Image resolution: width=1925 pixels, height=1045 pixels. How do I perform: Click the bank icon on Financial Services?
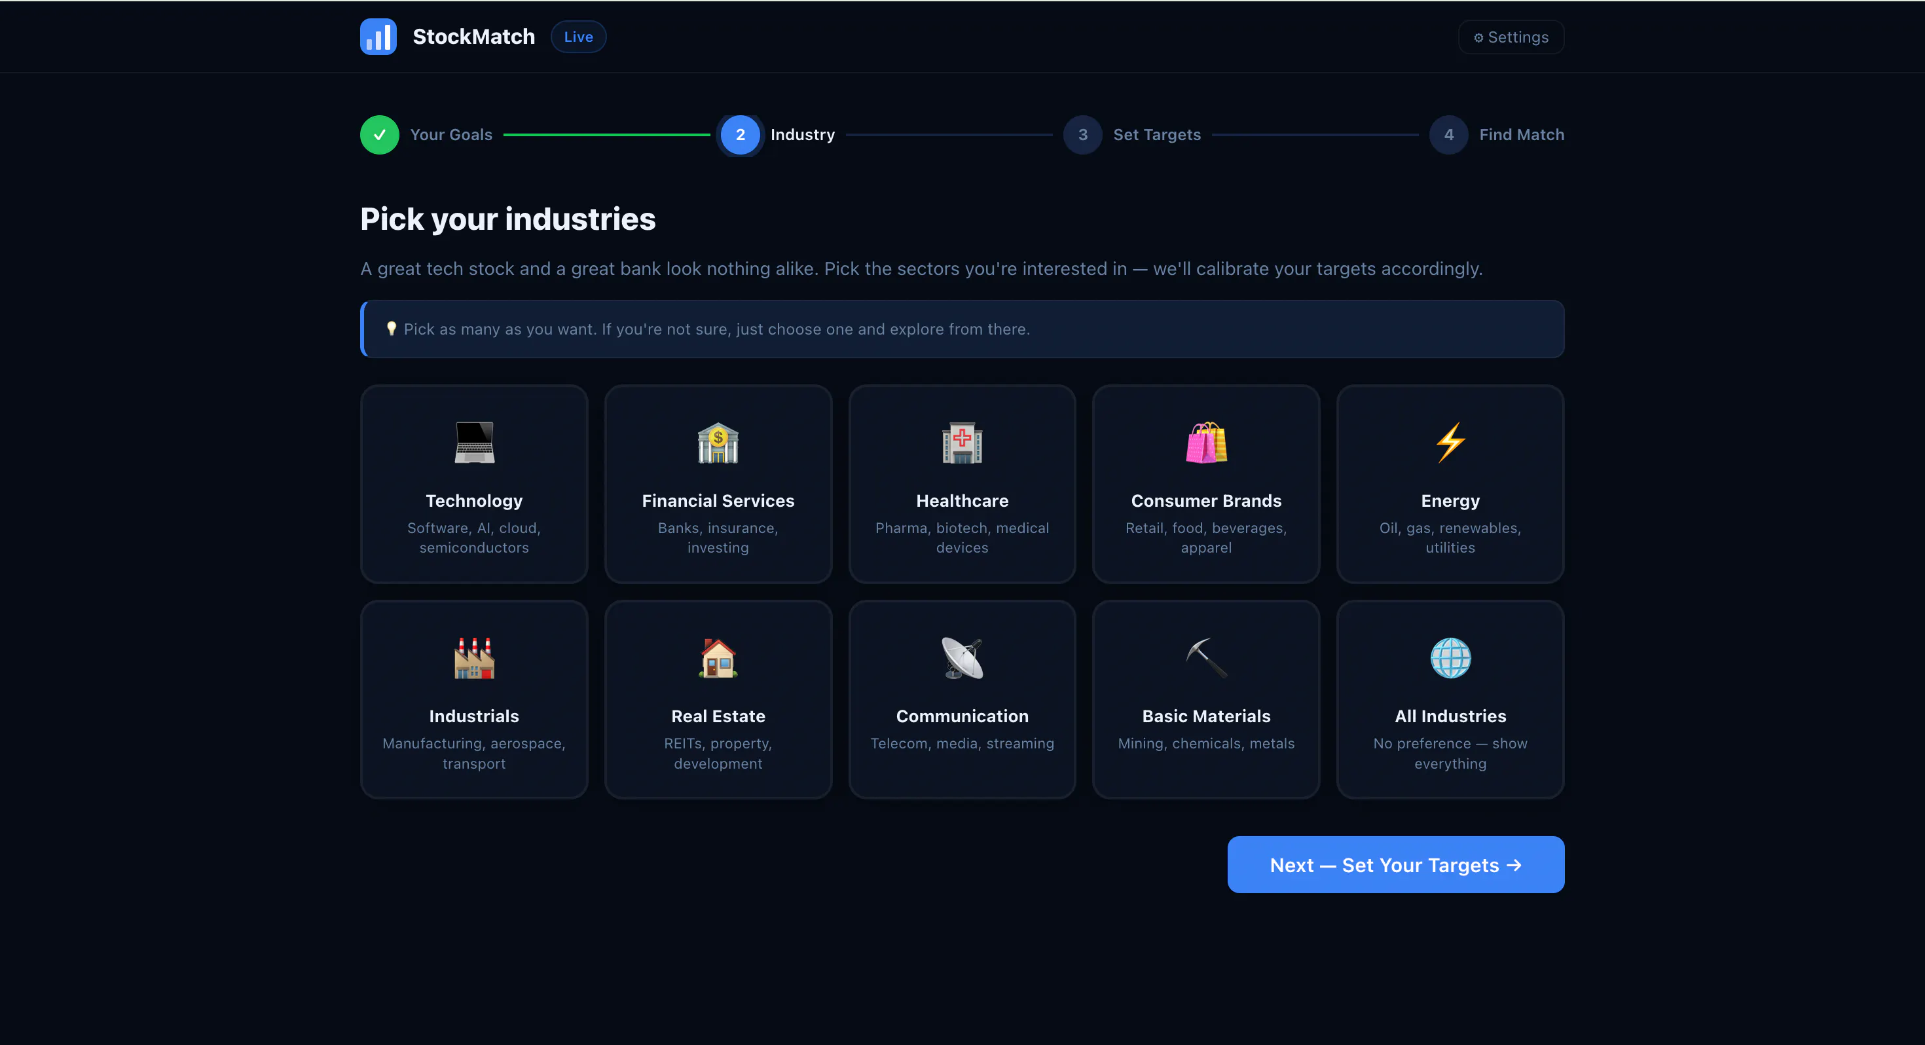click(x=718, y=443)
